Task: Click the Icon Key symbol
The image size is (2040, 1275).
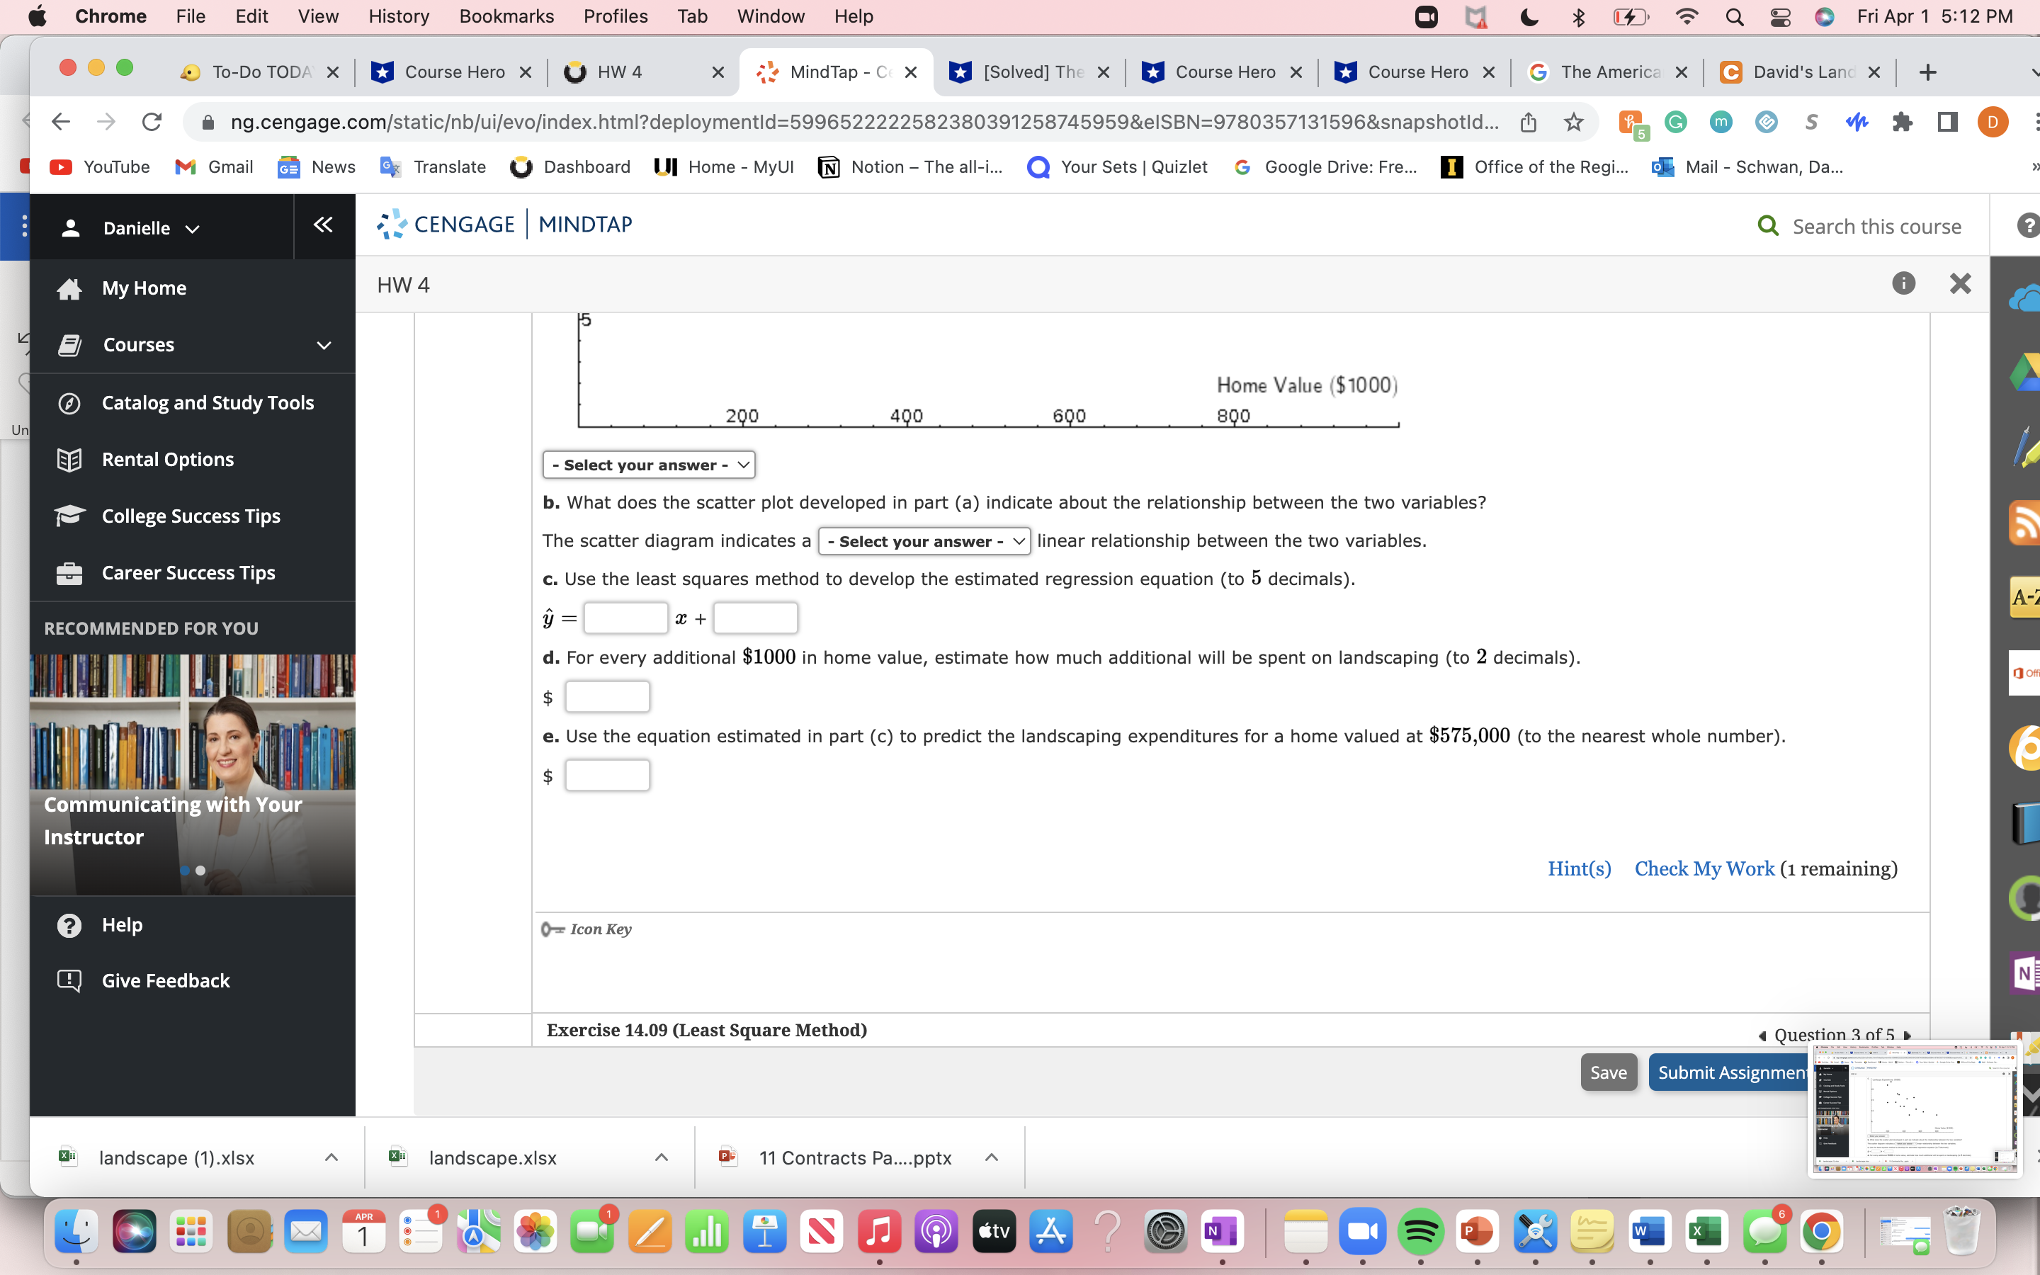Action: 553,929
